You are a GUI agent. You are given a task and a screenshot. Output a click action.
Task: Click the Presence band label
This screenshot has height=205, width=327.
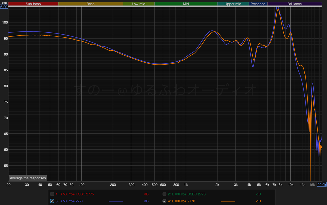pyautogui.click(x=258, y=4)
